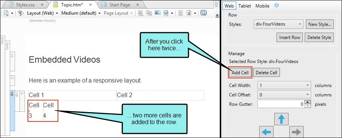Click the layout tag icon beside Layout (Web)

(x=21, y=13)
